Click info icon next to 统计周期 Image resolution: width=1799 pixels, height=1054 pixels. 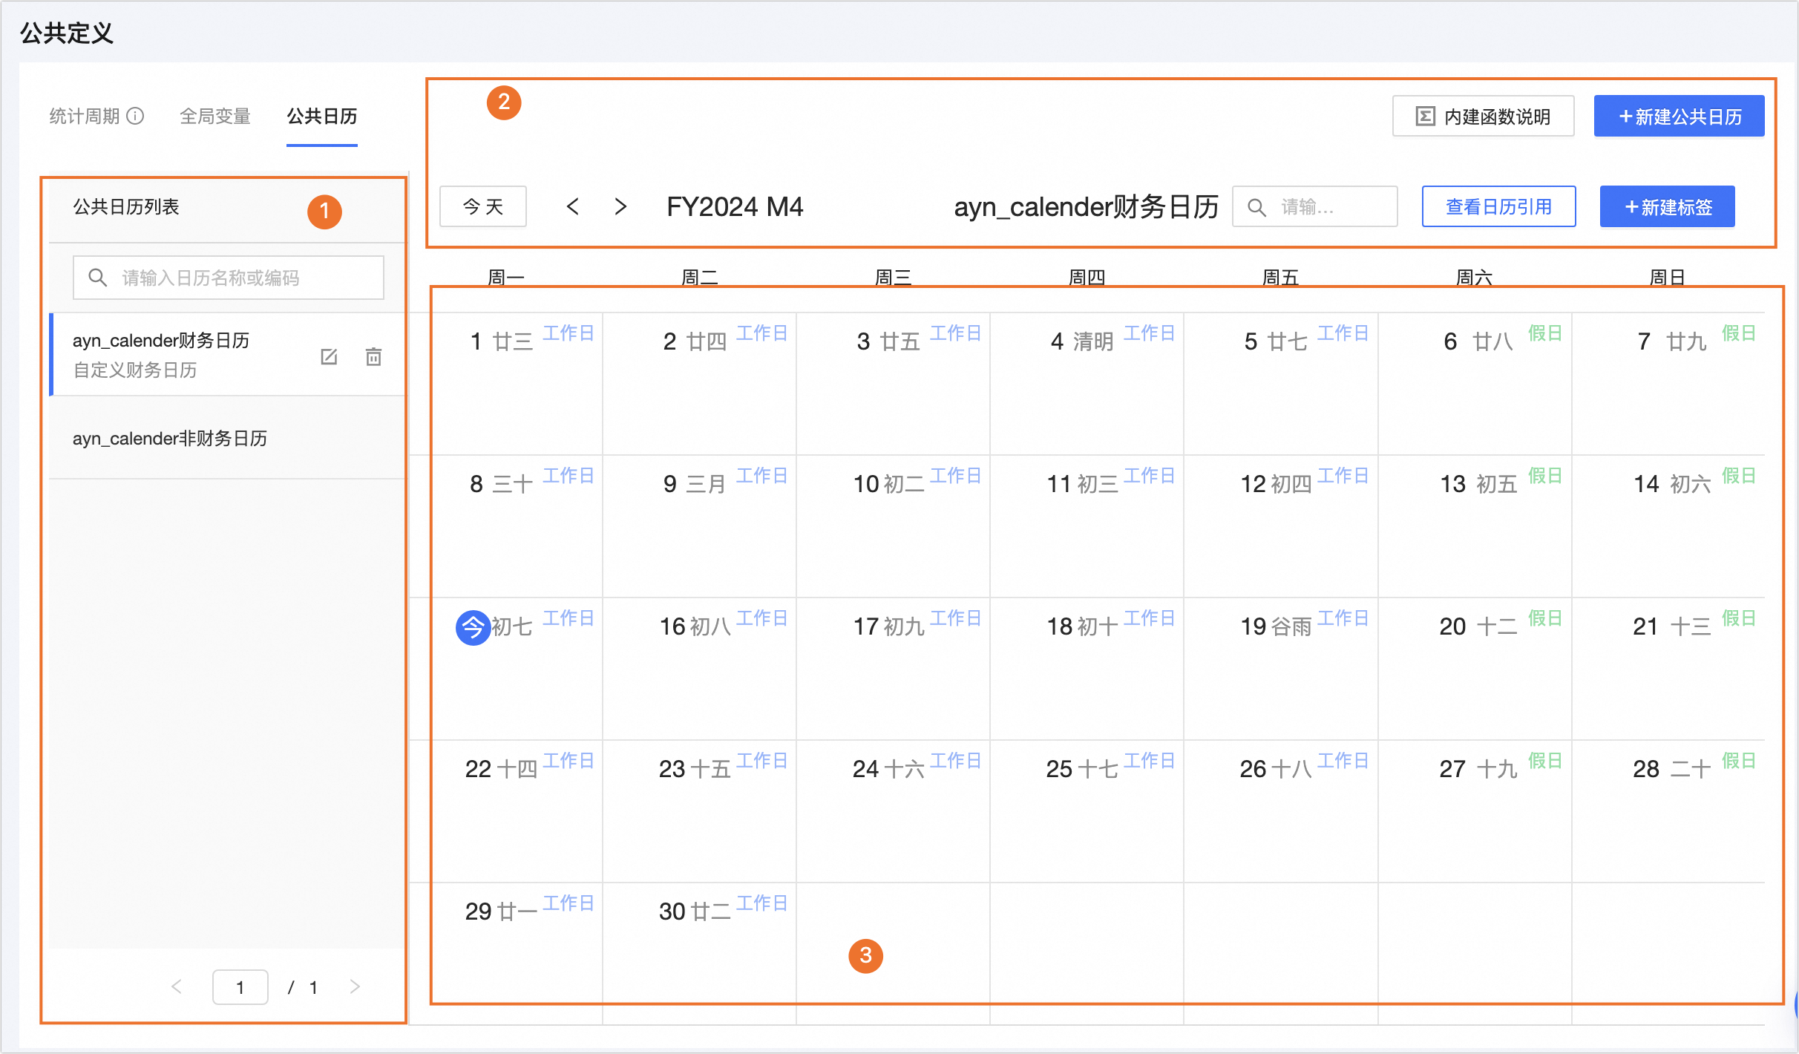(x=135, y=116)
